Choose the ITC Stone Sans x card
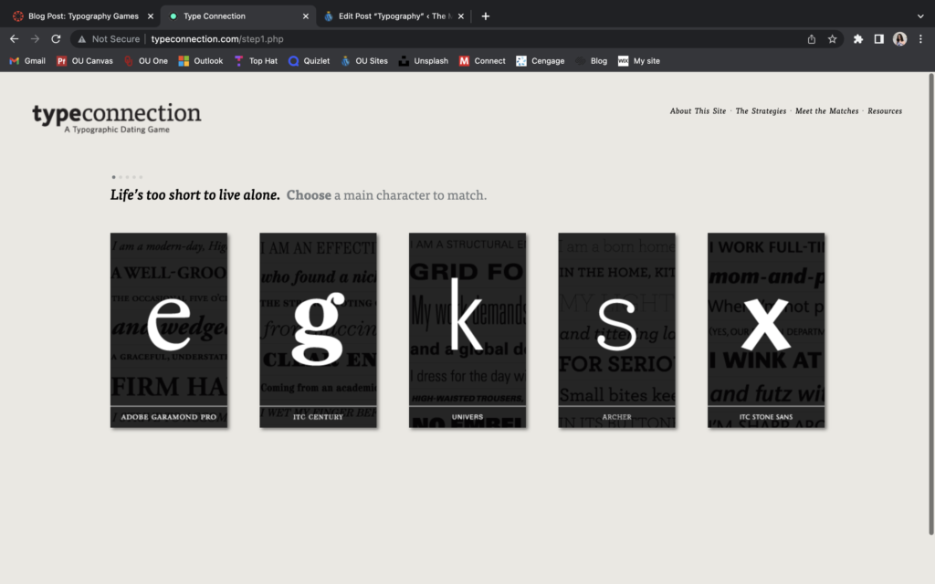 click(x=766, y=330)
